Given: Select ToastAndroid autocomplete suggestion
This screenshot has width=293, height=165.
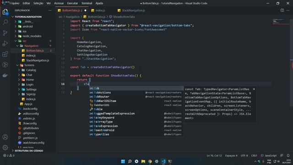Looking at the screenshot, I should tap(136, 130).
